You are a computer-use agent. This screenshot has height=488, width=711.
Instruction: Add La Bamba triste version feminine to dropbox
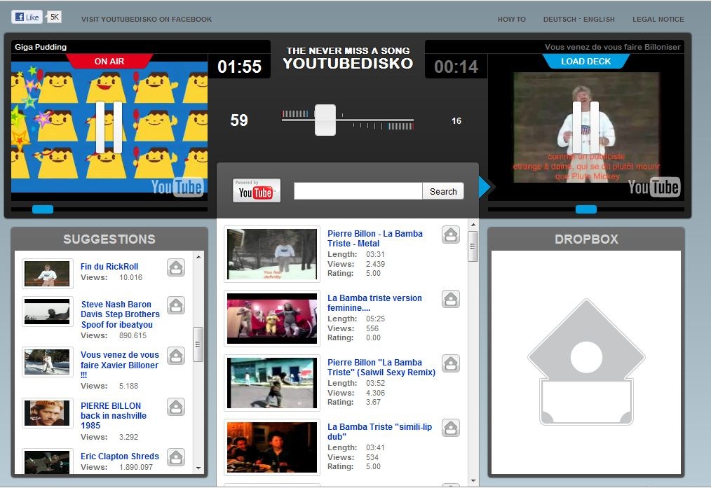pyautogui.click(x=451, y=299)
